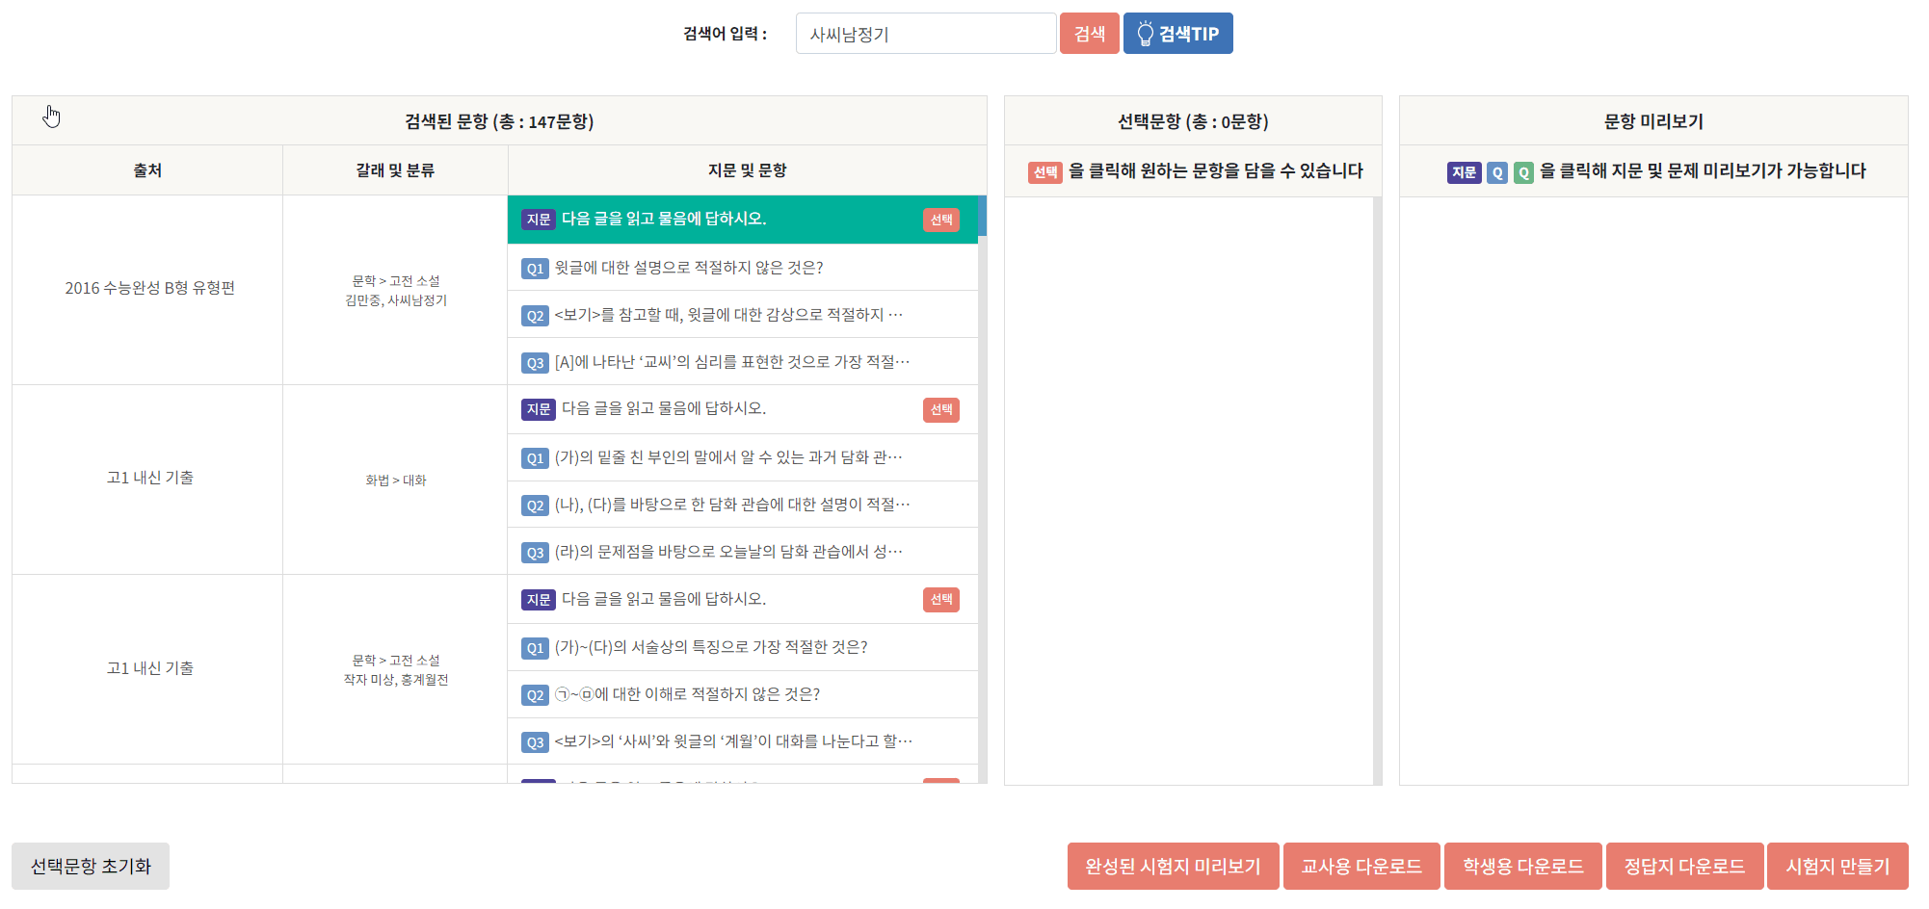Open question text (가)~(다)의 서술상의 특징으로 가장 적절한 것은?

[x=711, y=647]
